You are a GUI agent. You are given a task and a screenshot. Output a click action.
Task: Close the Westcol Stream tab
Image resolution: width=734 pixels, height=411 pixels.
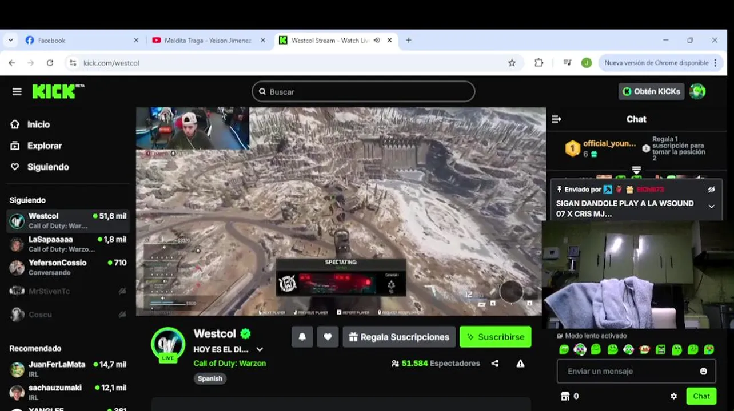(x=390, y=41)
